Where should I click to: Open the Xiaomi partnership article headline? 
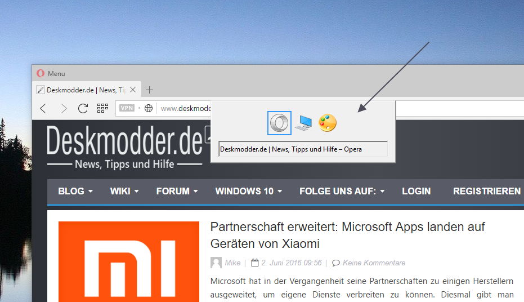pyautogui.click(x=347, y=235)
